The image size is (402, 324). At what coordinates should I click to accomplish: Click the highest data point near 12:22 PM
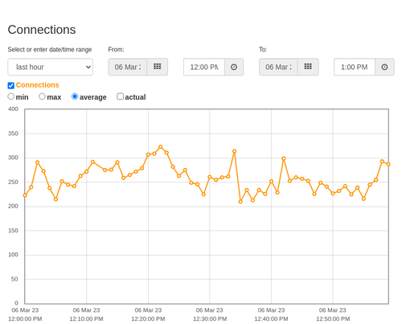(161, 147)
